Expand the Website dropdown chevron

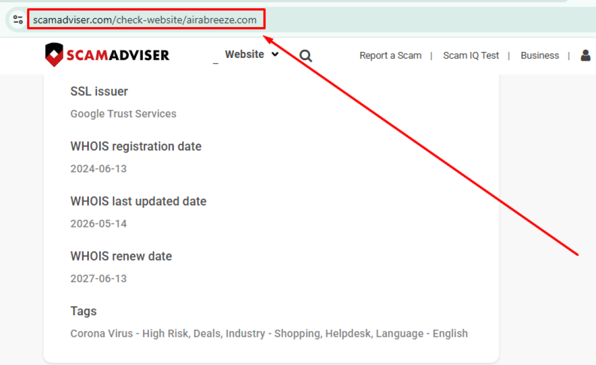point(275,54)
